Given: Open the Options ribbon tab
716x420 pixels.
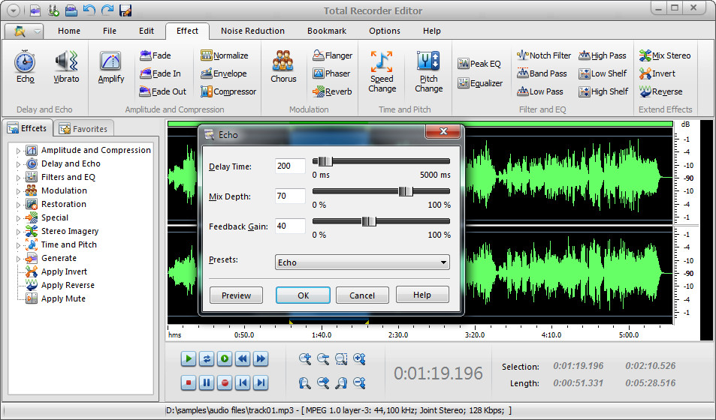Looking at the screenshot, I should pyautogui.click(x=385, y=31).
